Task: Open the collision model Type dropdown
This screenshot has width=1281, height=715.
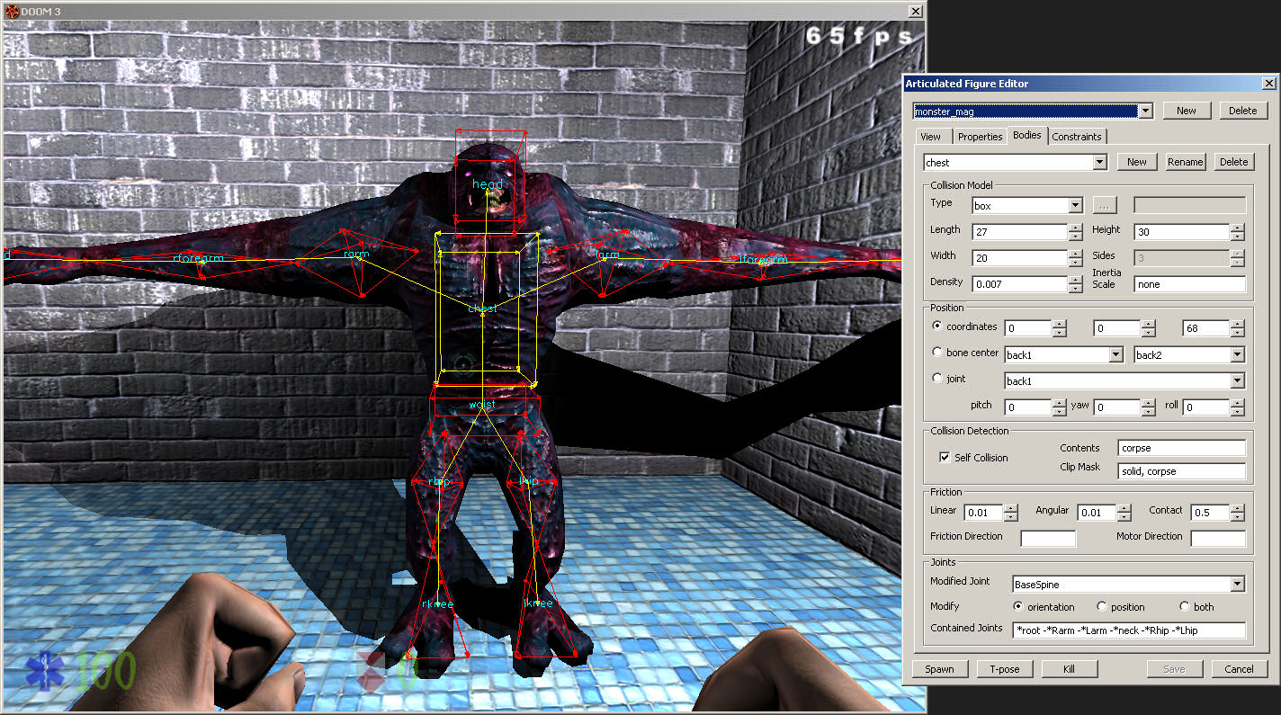Action: tap(1075, 206)
